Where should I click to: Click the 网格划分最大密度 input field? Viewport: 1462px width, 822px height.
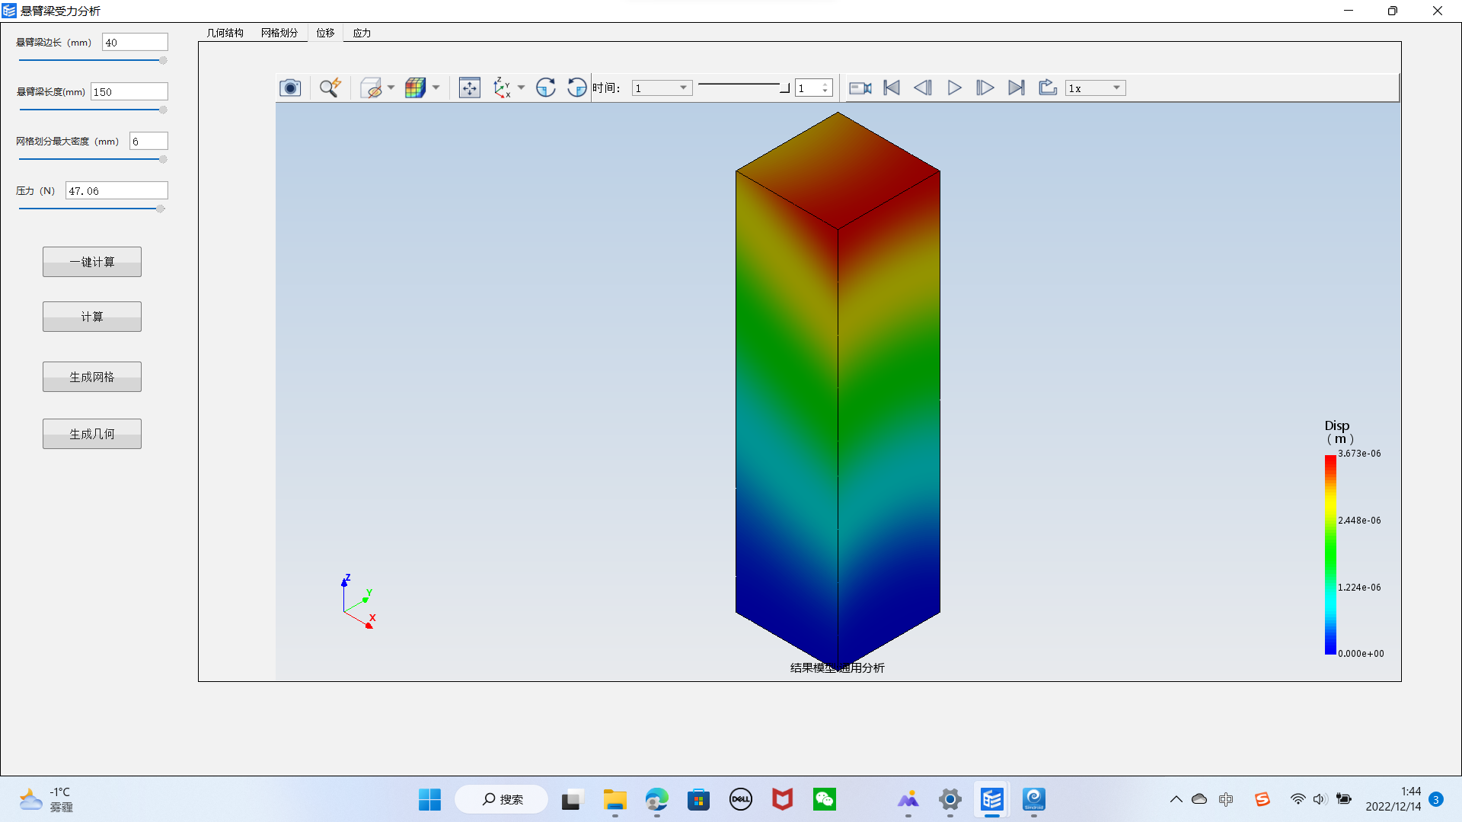[148, 142]
